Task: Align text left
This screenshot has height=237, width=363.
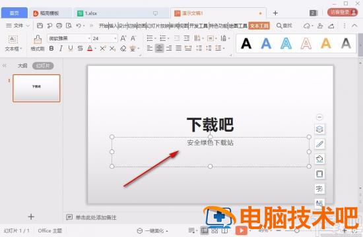Action: pos(150,48)
